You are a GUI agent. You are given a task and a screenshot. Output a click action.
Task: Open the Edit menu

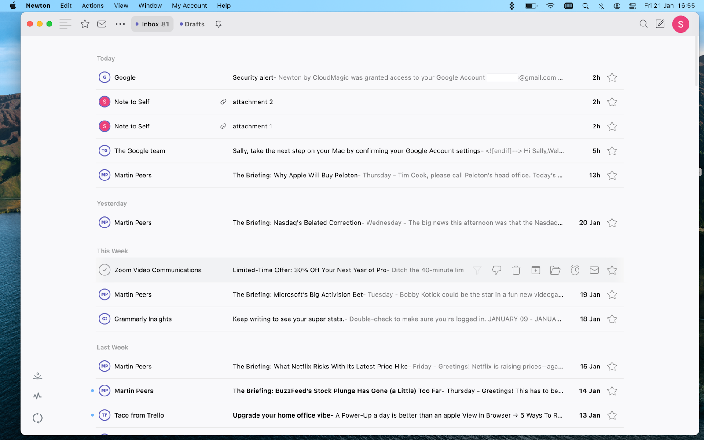pyautogui.click(x=66, y=6)
